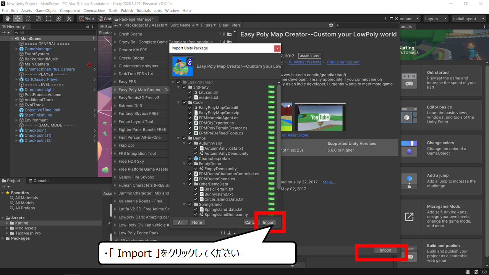Open the InitialLayout layout dropdown
This screenshot has width=489, height=275.
[x=468, y=19]
